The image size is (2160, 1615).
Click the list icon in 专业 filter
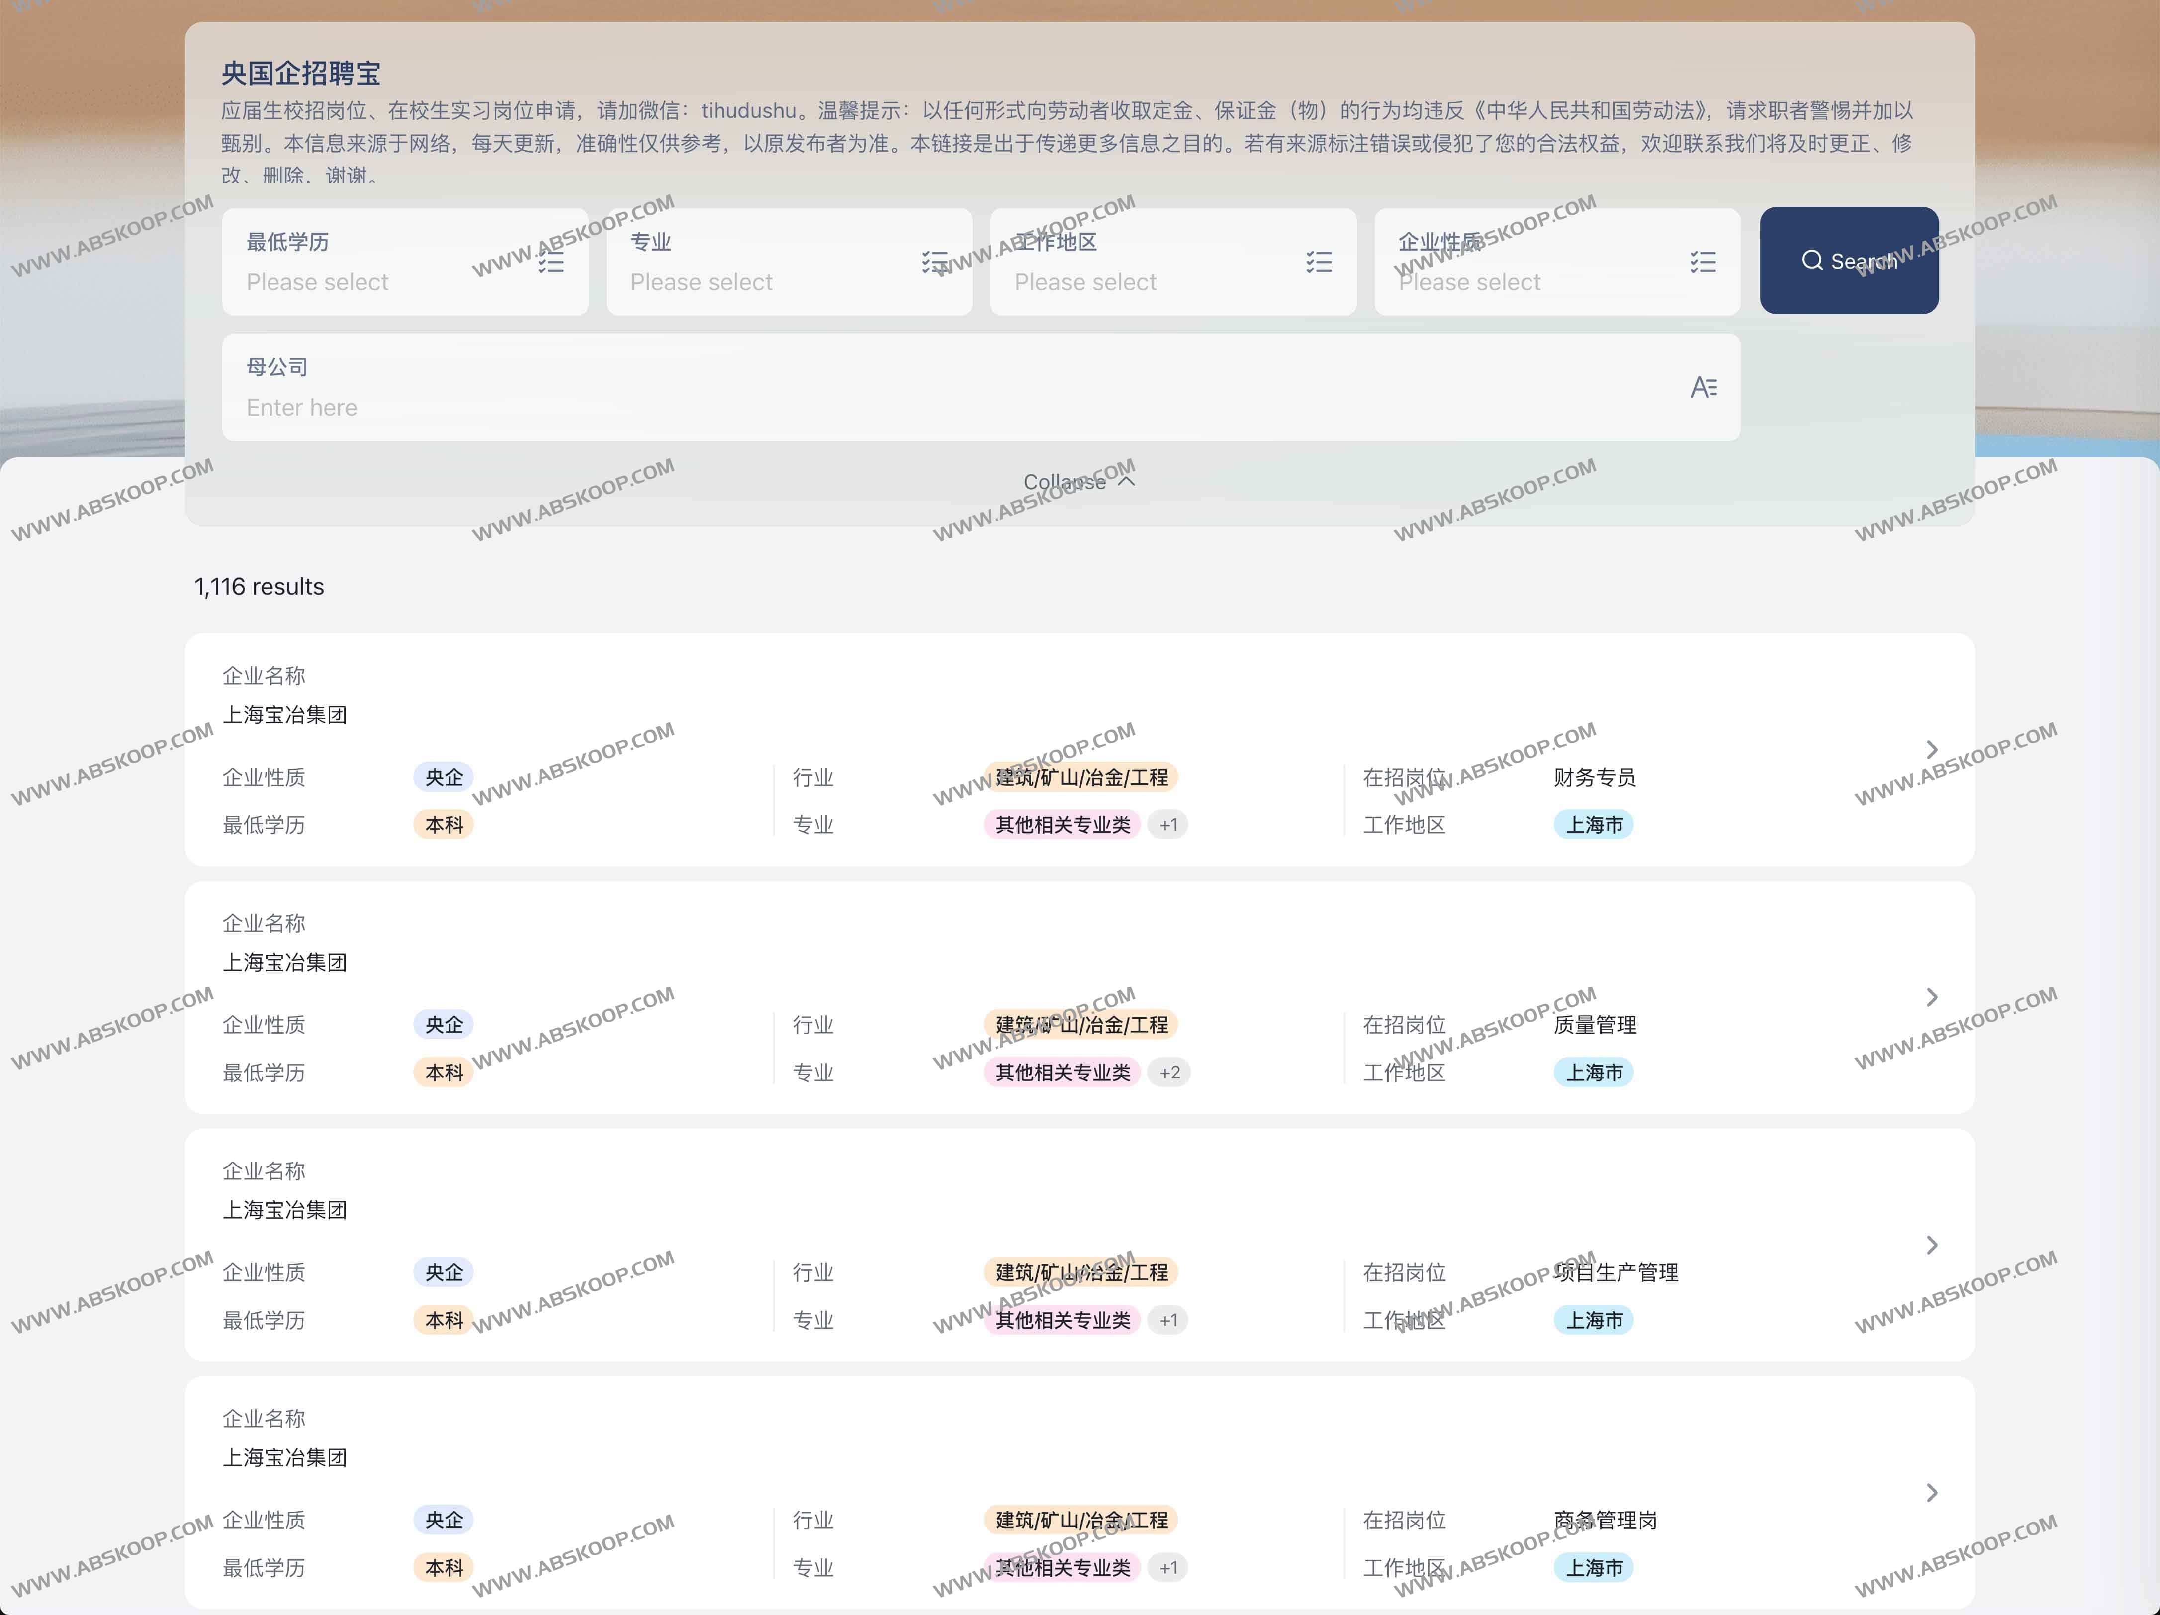click(934, 262)
